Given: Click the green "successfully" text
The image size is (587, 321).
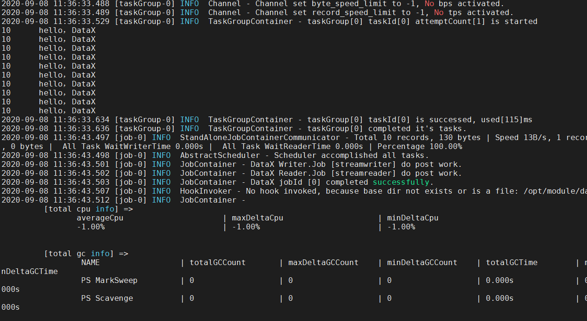Looking at the screenshot, I should [401, 182].
